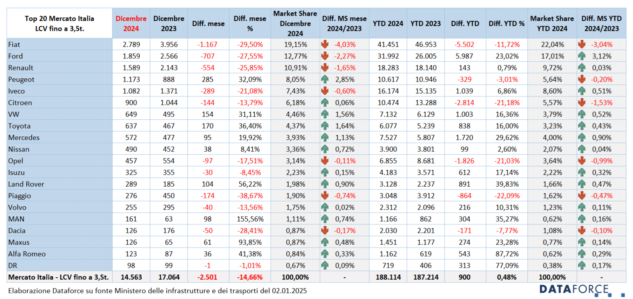The height and width of the screenshot is (299, 633).
Task: Click the red down arrow beside Fiat's -4,03%
Action: click(325, 44)
